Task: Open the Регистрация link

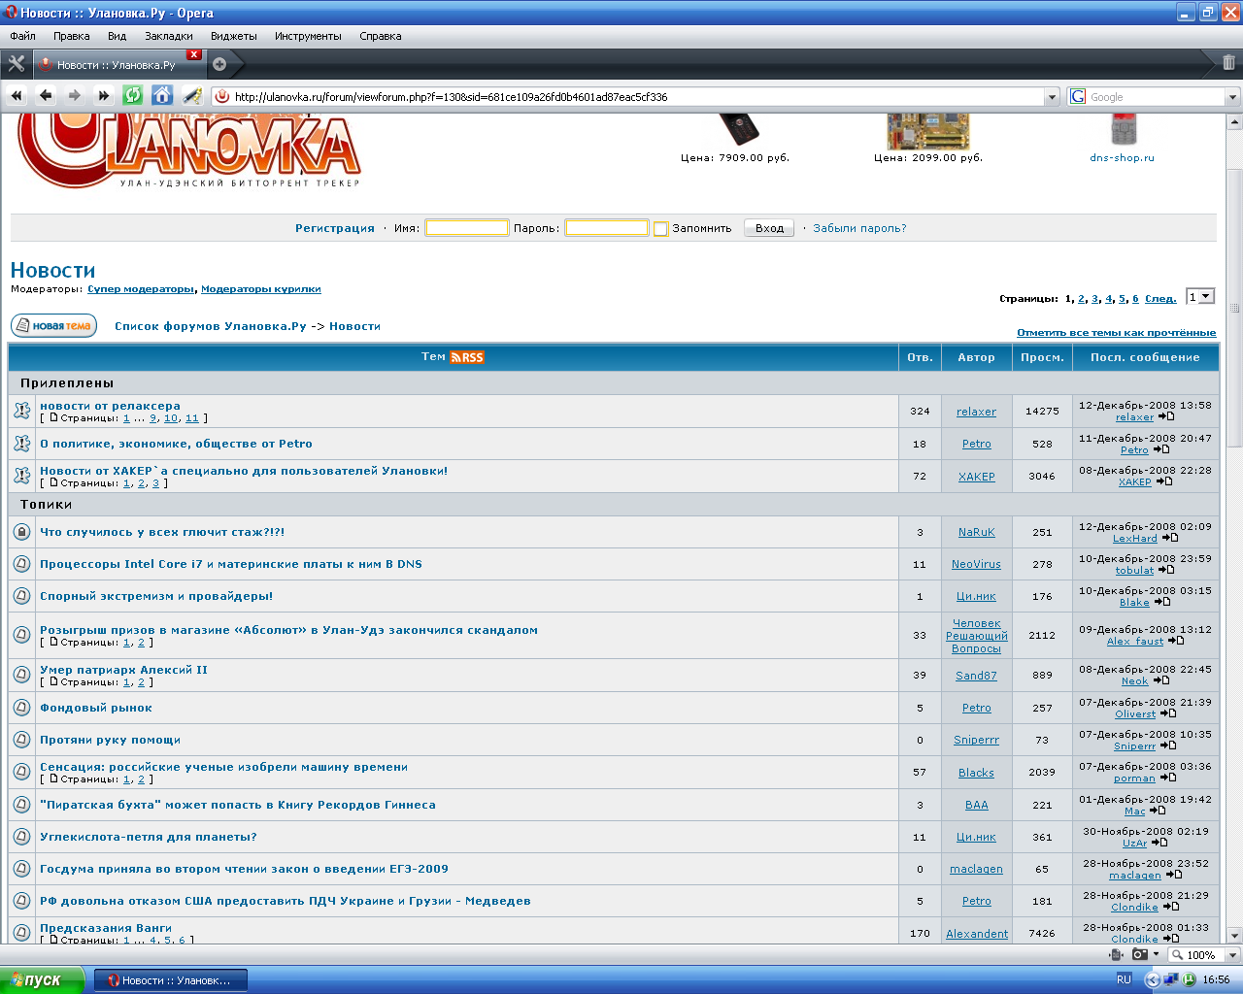Action: 334,228
